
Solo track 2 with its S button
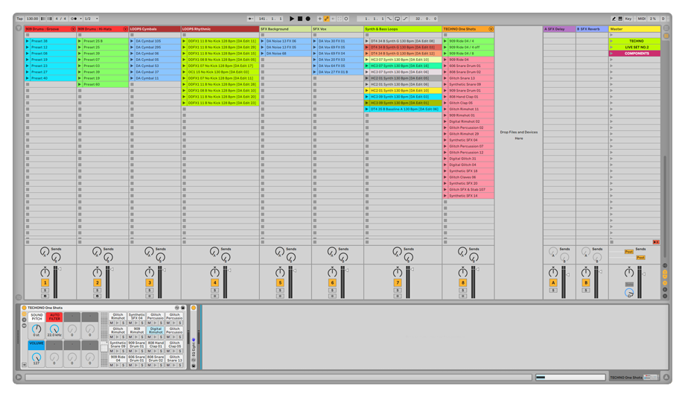(97, 290)
